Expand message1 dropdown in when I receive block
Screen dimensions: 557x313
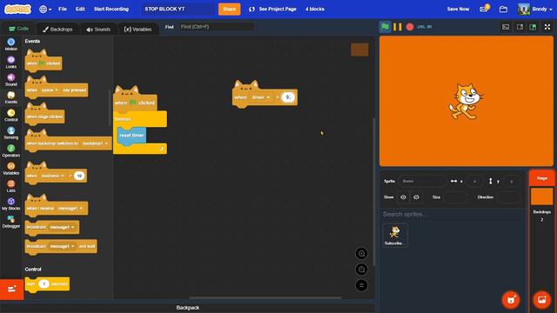pos(70,209)
